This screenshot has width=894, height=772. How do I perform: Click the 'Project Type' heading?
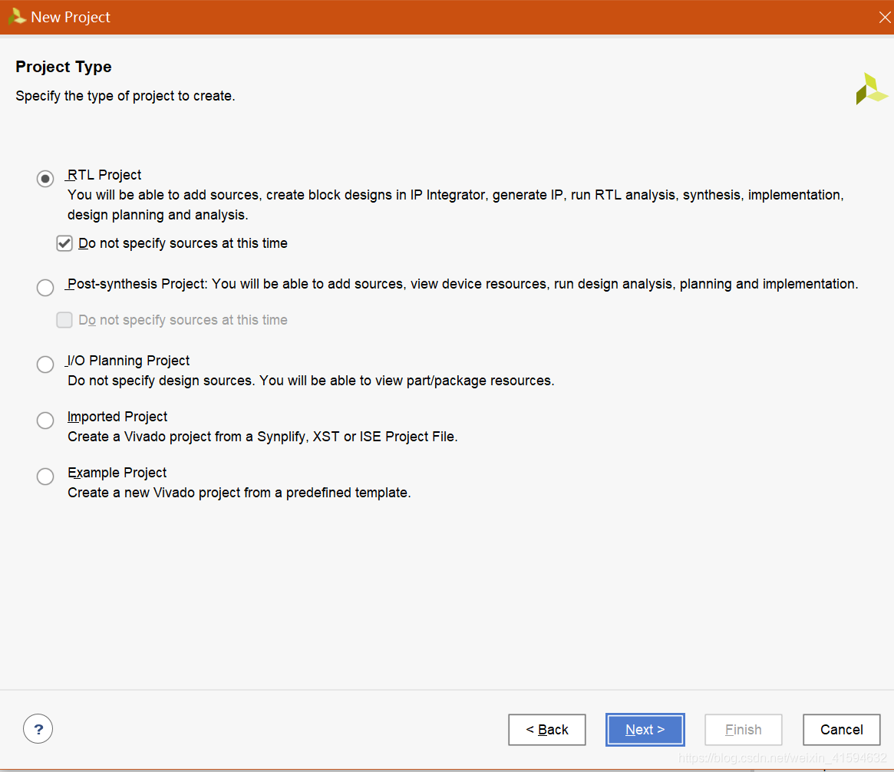[x=63, y=67]
